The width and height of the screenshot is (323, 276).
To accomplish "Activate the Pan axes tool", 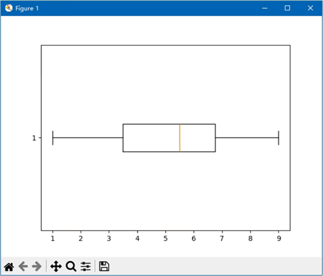I will click(x=56, y=266).
